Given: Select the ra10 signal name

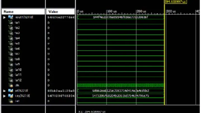Looking at the screenshot, I should pos(18,70).
